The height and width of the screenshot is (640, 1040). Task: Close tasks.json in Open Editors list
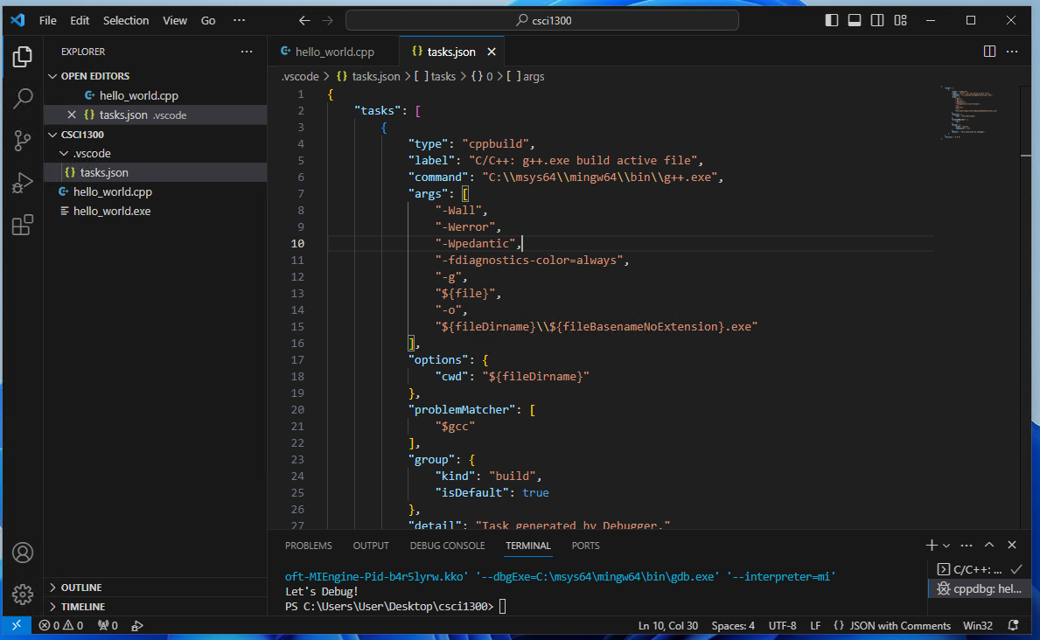tap(72, 115)
